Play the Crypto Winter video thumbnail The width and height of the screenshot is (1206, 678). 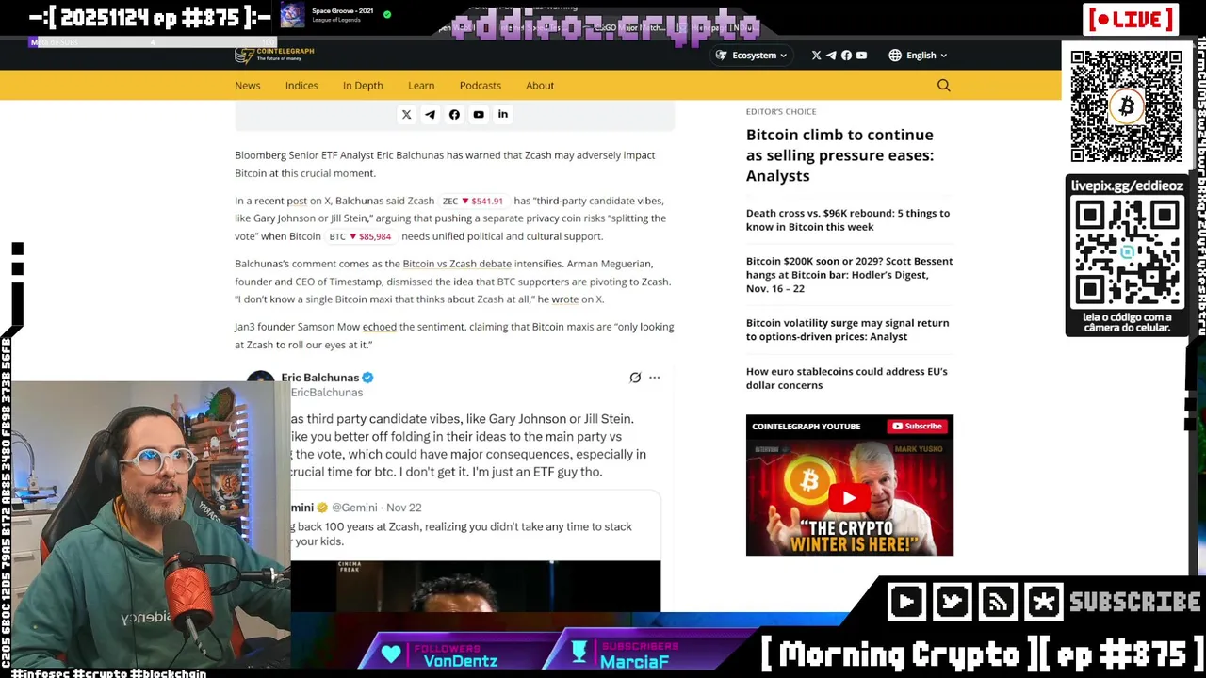tap(849, 498)
